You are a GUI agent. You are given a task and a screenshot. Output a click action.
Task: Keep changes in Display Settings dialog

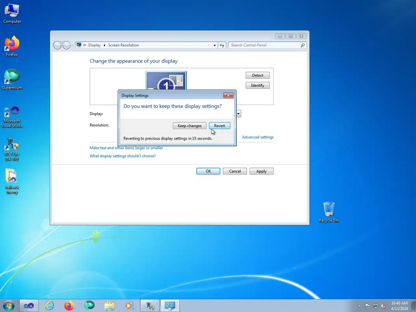[189, 126]
